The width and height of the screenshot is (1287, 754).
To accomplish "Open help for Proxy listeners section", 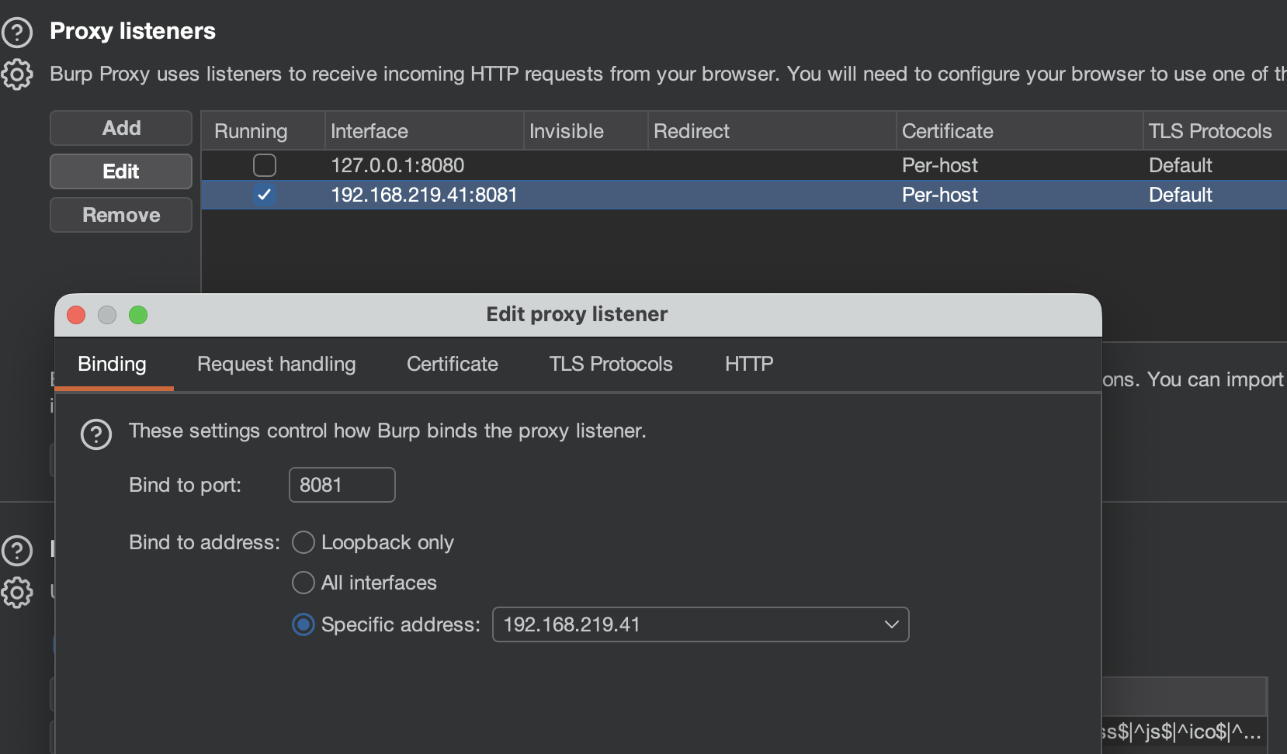I will click(17, 33).
